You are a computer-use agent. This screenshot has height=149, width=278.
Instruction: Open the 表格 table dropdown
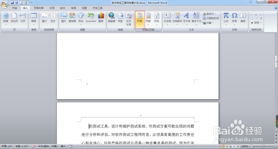[34, 19]
